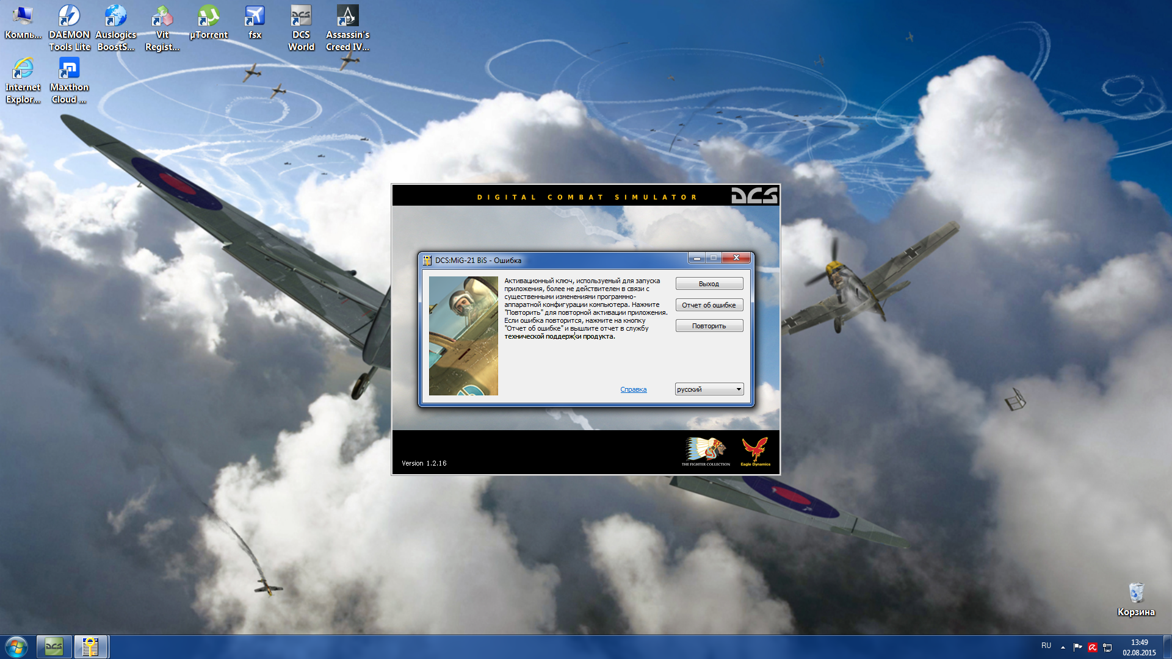
Task: Click the RU language indicator
Action: (x=1046, y=646)
